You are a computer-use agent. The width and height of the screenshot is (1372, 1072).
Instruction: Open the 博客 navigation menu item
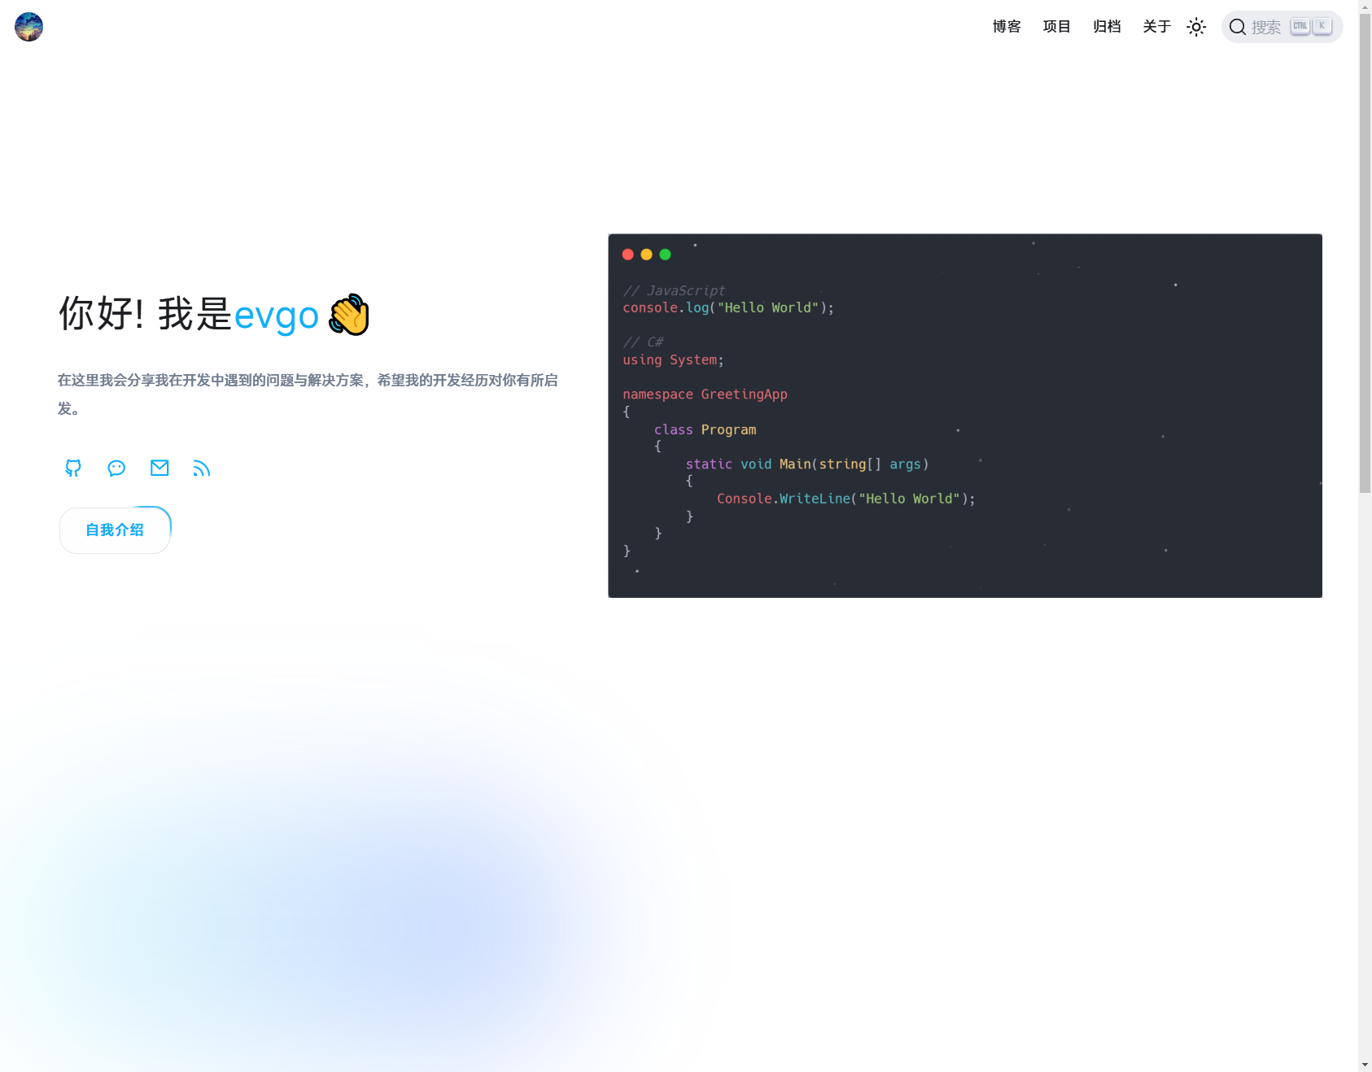(1006, 27)
